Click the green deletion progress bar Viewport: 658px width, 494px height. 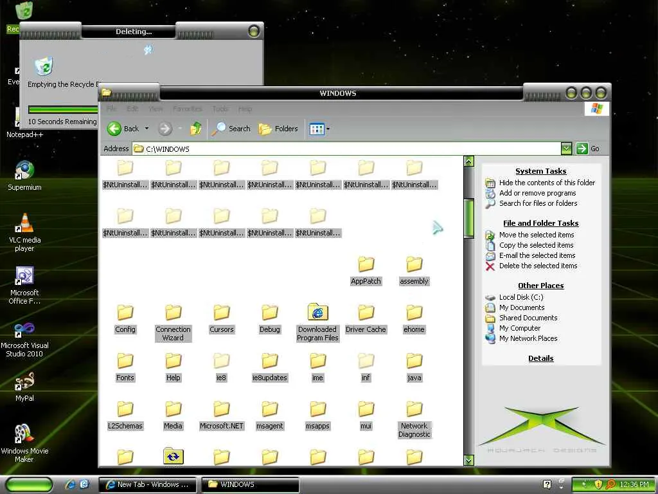click(x=63, y=109)
